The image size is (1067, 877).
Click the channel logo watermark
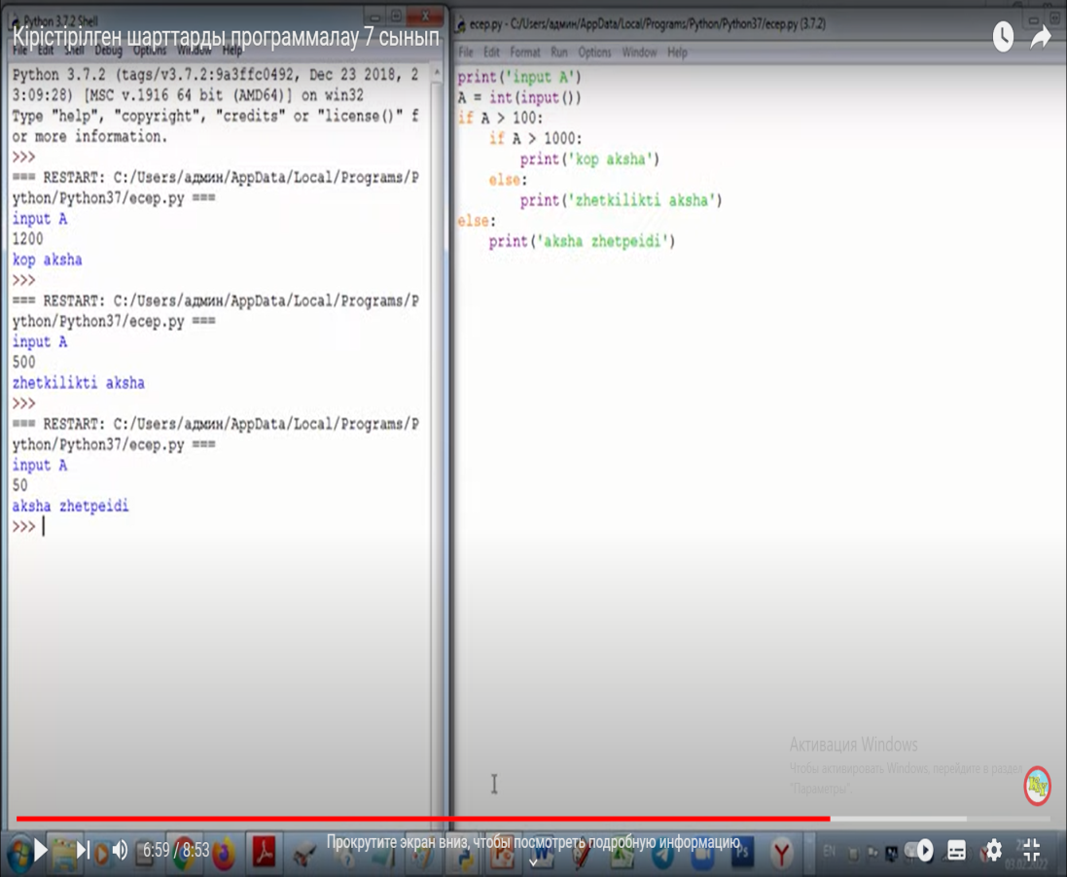(1038, 785)
